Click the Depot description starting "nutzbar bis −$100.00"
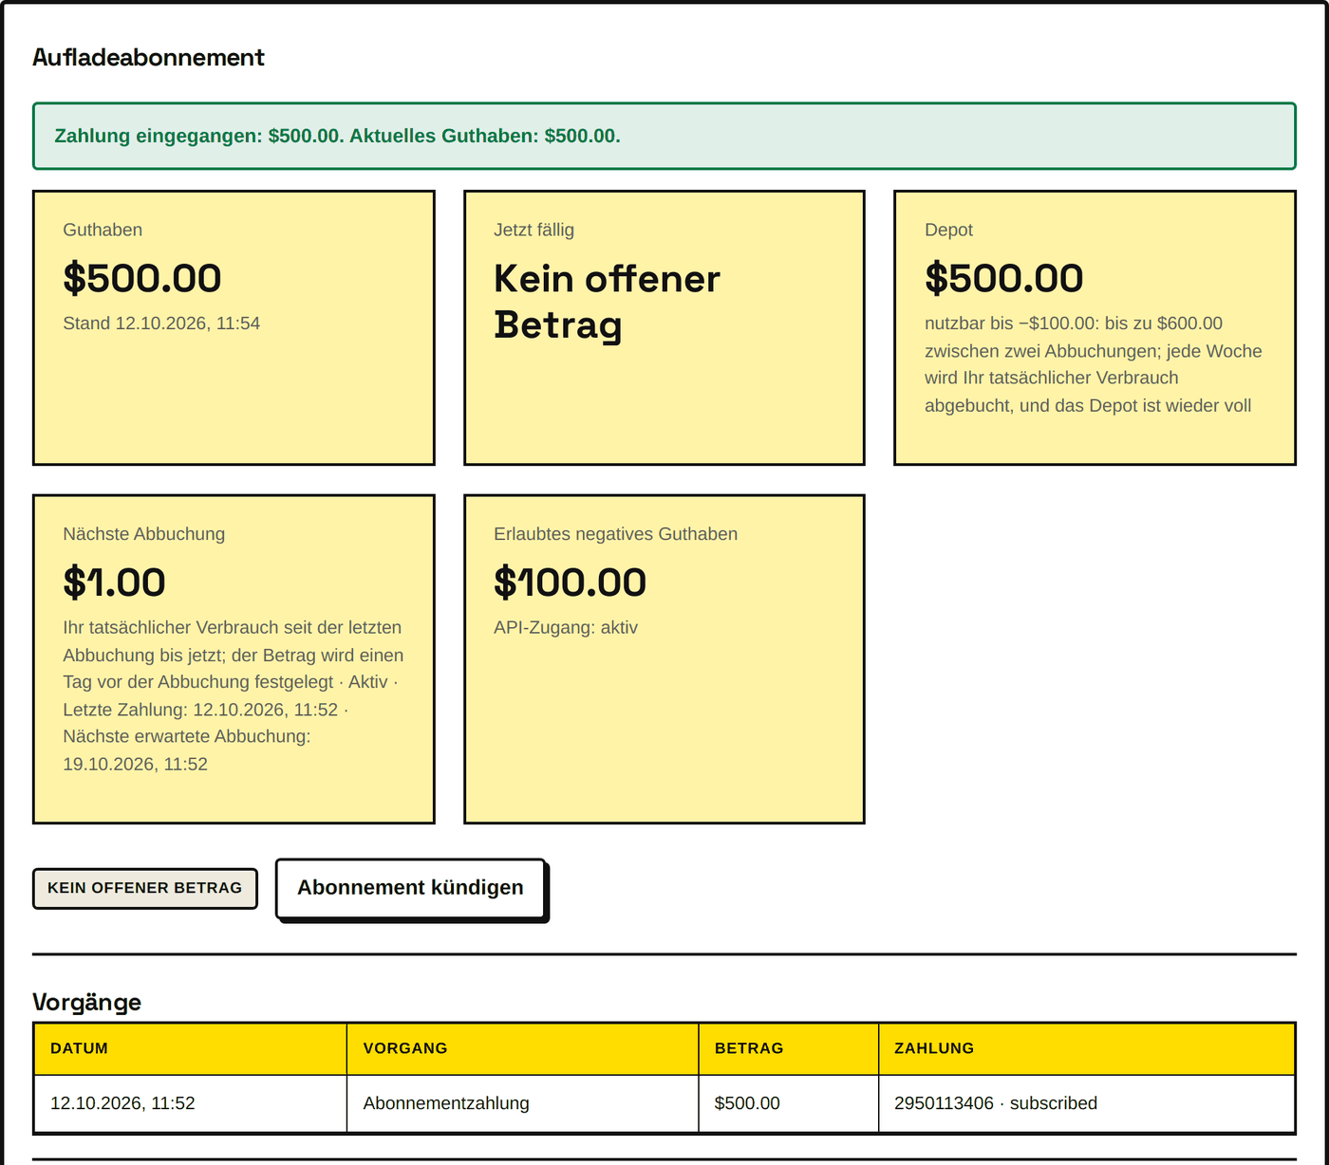Viewport: 1329px width, 1165px height. click(1094, 364)
